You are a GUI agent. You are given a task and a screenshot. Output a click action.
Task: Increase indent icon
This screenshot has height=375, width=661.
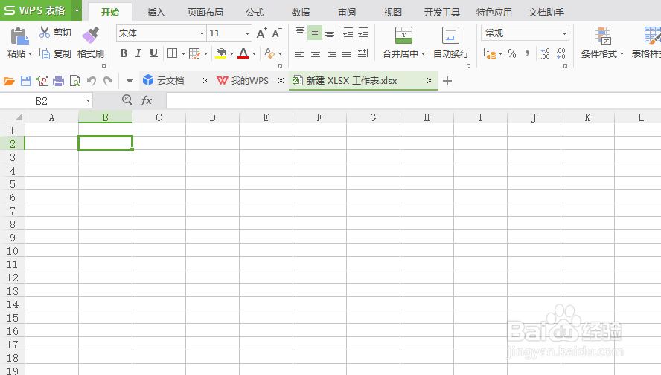click(x=363, y=33)
